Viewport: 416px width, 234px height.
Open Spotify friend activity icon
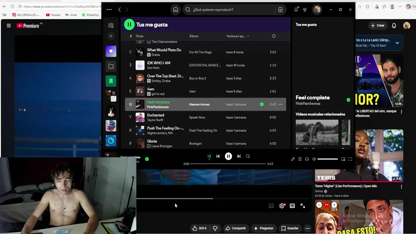pos(305,10)
